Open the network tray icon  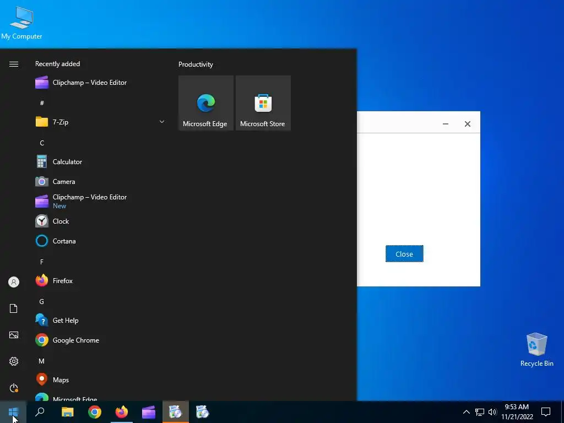(x=480, y=412)
